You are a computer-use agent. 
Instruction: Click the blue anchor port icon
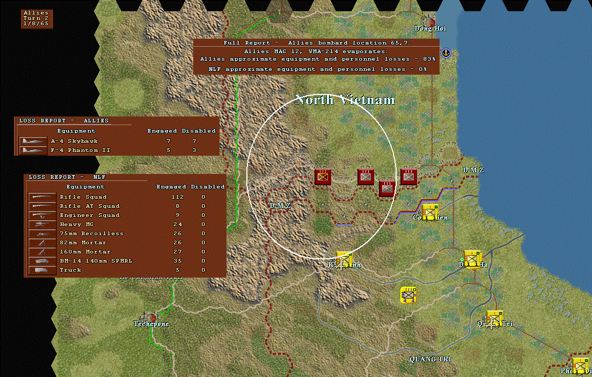(446, 53)
